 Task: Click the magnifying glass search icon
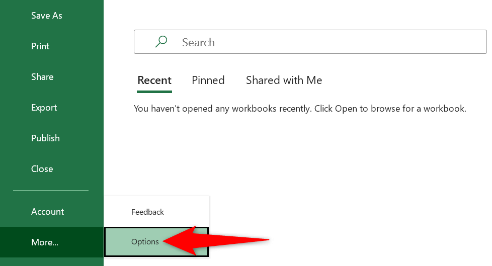pyautogui.click(x=161, y=42)
